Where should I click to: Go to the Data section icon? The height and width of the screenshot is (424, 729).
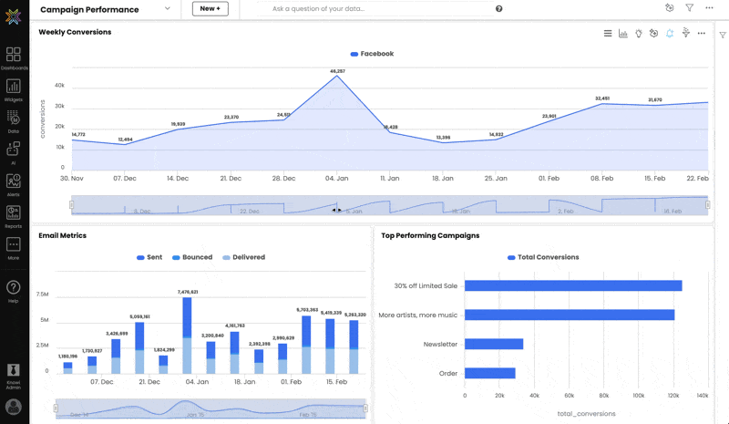point(14,121)
